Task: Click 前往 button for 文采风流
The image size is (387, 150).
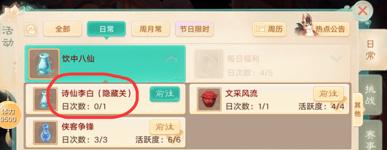Action: point(328,94)
